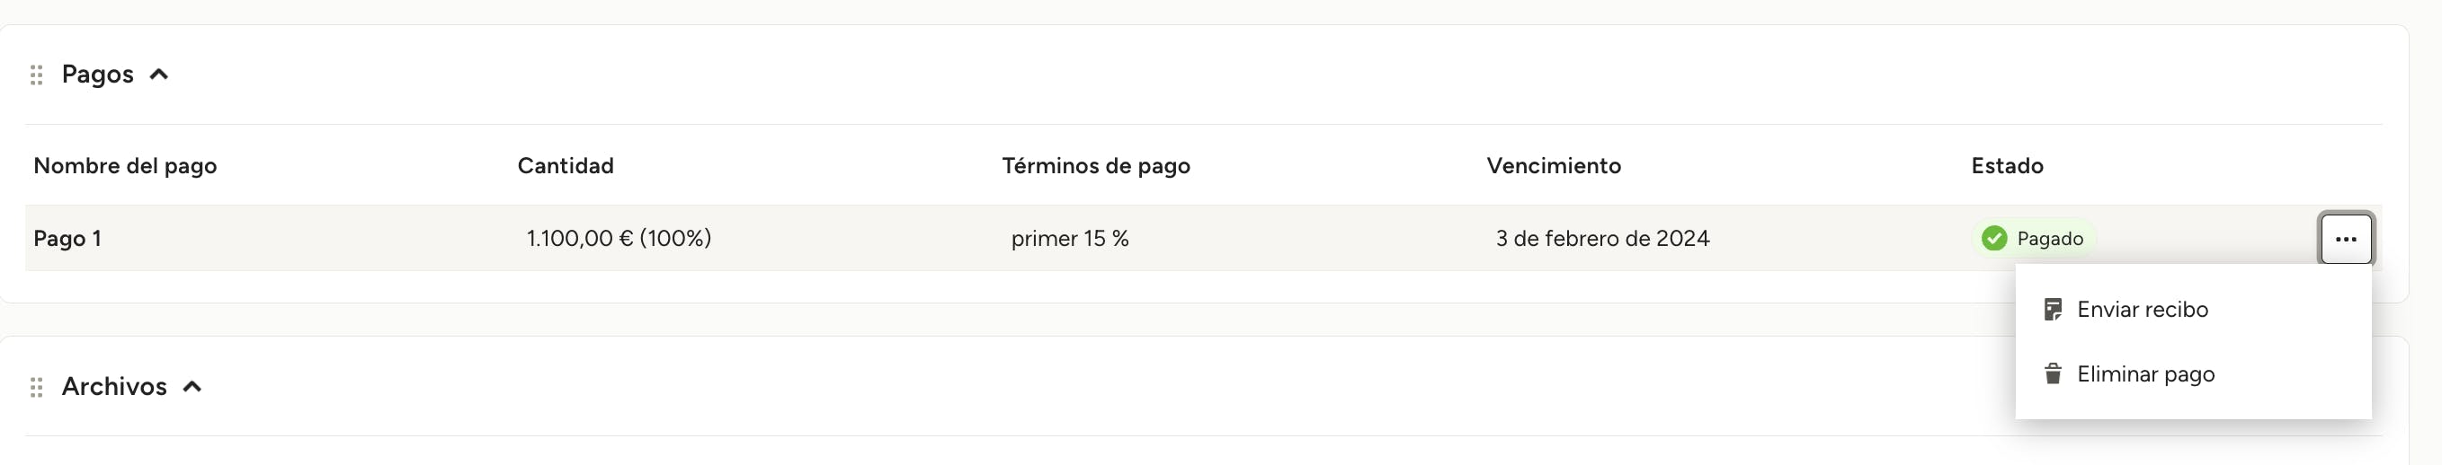Click the Vencimiento column header
Viewport: 2442px width, 465px height.
tap(1553, 166)
